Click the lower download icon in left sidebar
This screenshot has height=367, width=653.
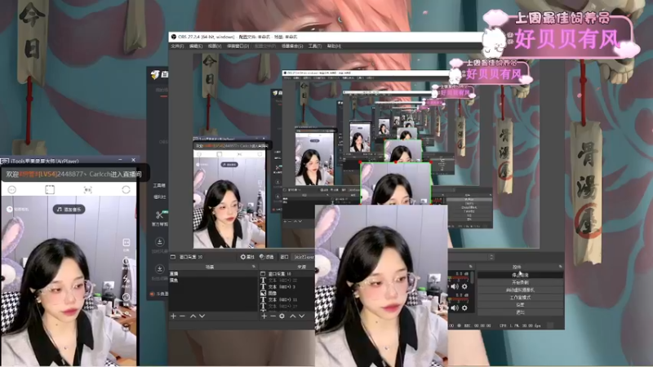point(159,269)
